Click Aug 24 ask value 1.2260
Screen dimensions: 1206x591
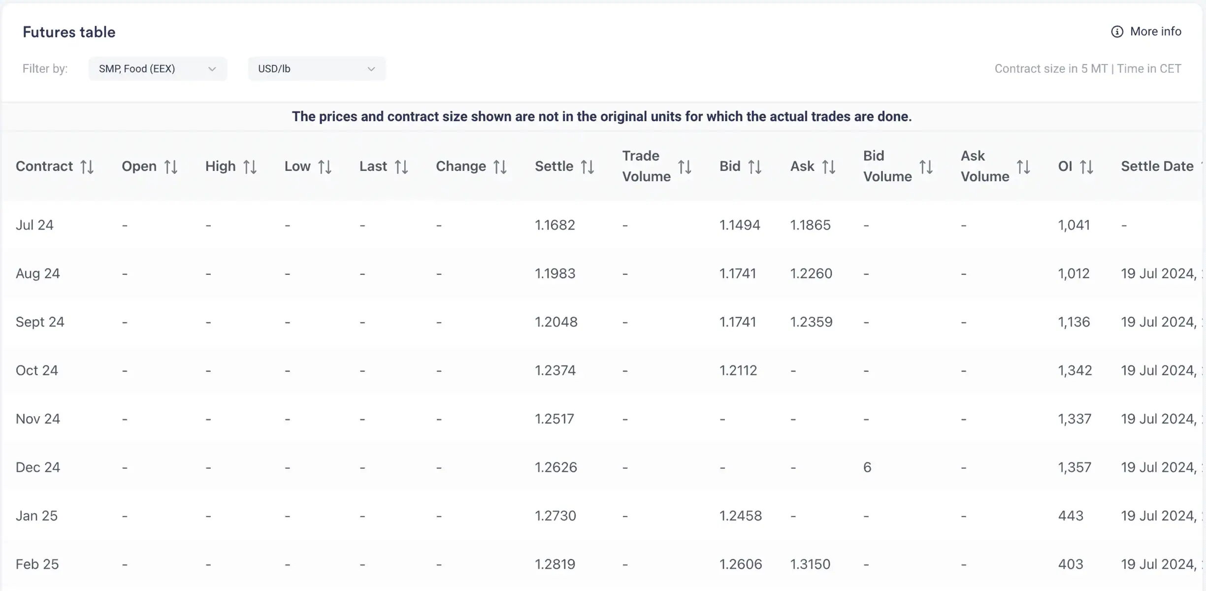click(811, 273)
